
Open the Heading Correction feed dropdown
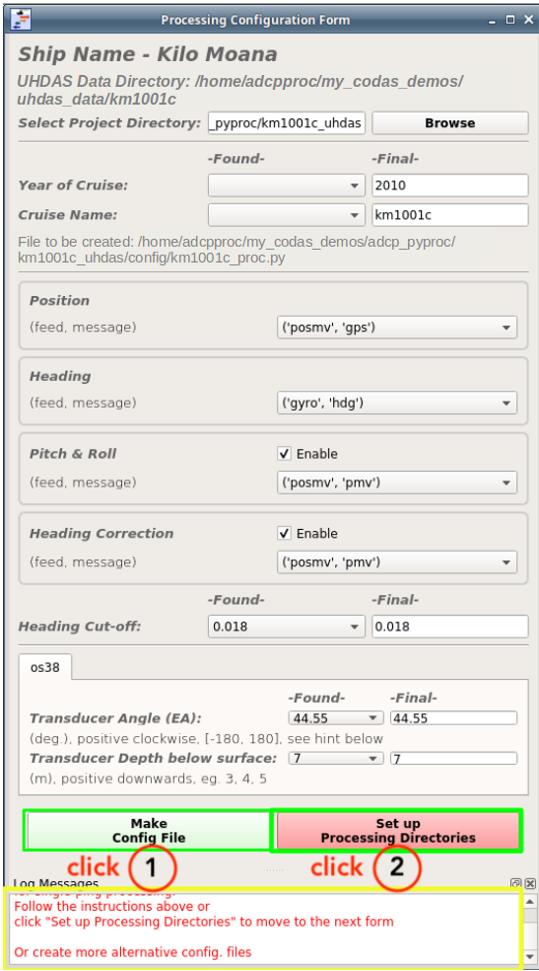(x=397, y=562)
